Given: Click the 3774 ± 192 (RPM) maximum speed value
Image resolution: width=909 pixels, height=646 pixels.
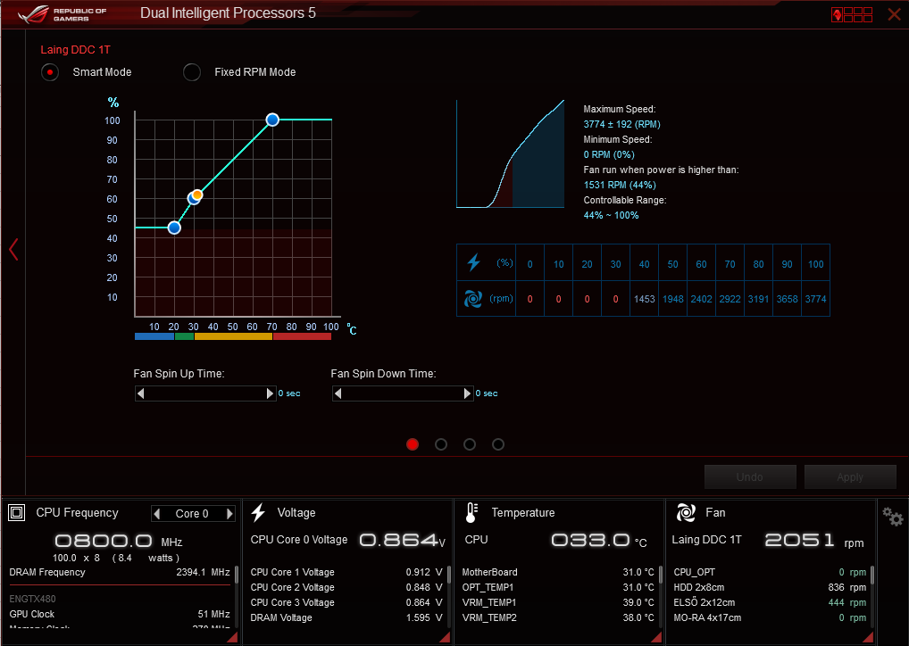Looking at the screenshot, I should [621, 124].
